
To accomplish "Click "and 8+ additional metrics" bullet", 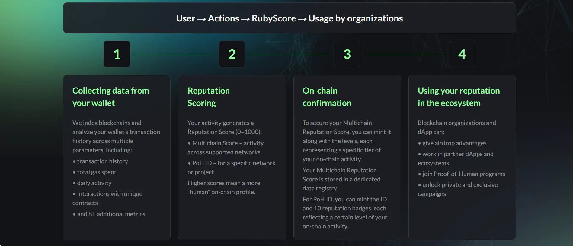I will (x=111, y=214).
